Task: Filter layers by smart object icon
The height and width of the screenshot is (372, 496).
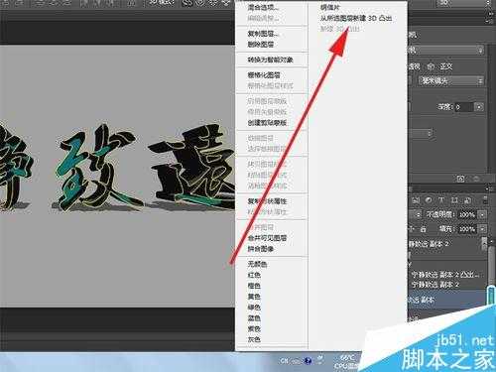Action: tap(467, 200)
